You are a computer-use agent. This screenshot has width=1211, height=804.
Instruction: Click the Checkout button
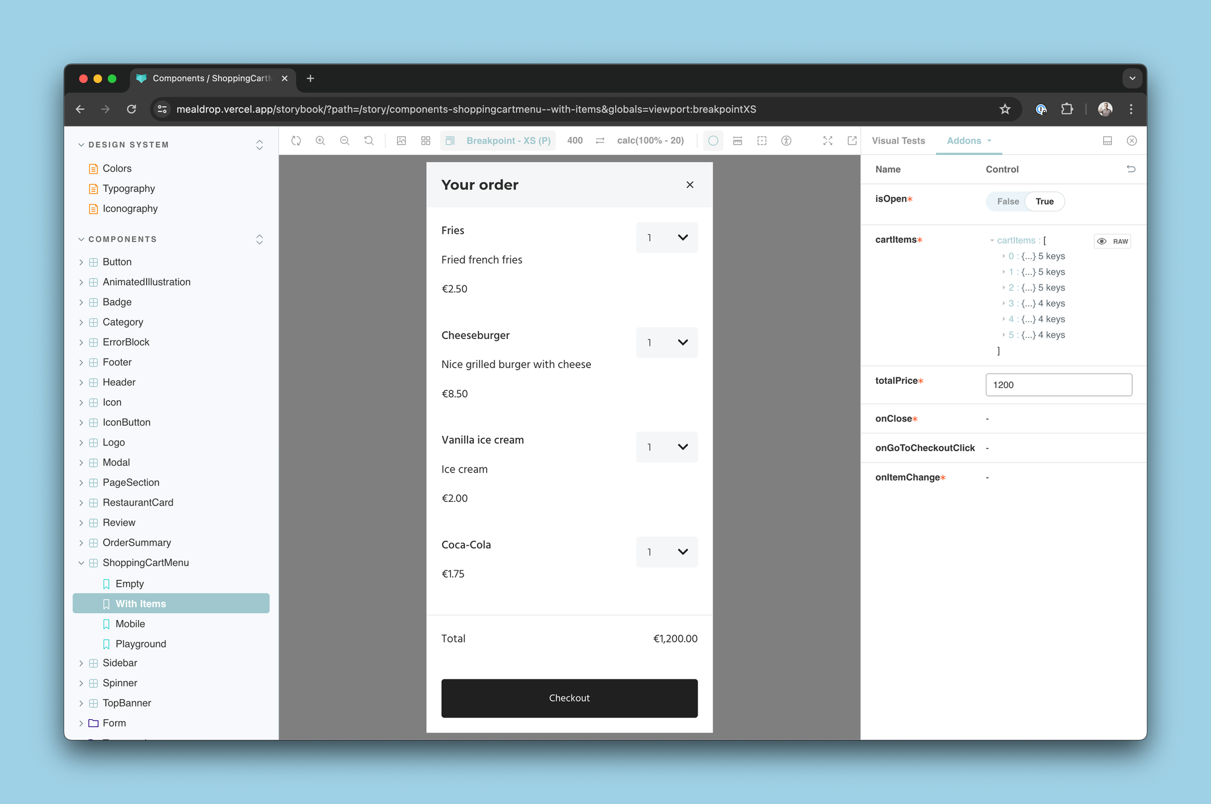pos(570,697)
